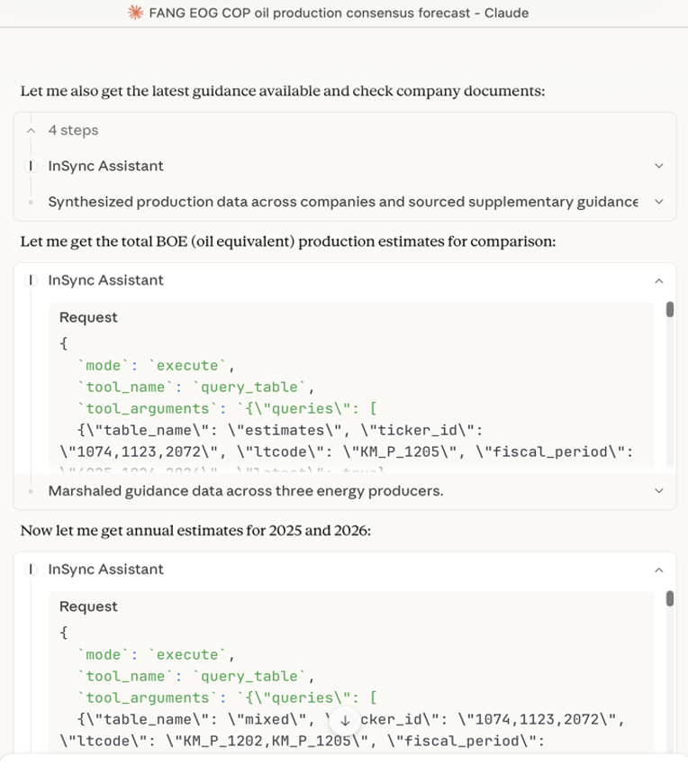The width and height of the screenshot is (688, 766).
Task: Click the 4 steps label
Action: 73,130
